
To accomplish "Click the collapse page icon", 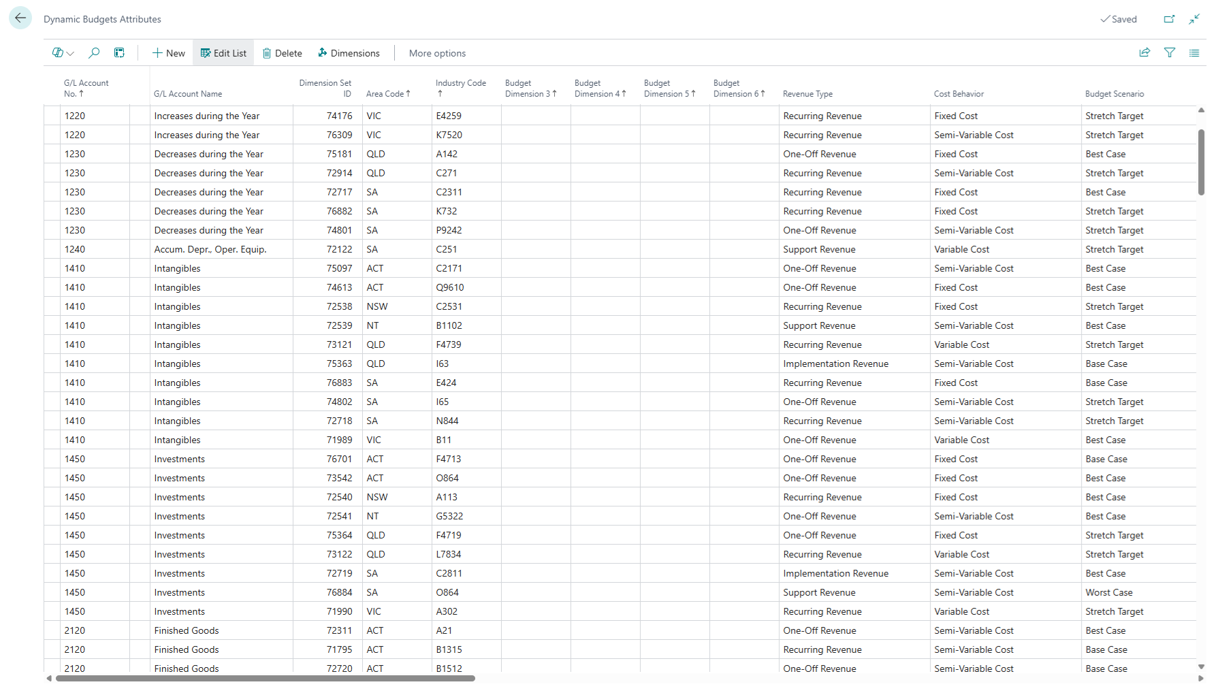I will click(x=1194, y=19).
